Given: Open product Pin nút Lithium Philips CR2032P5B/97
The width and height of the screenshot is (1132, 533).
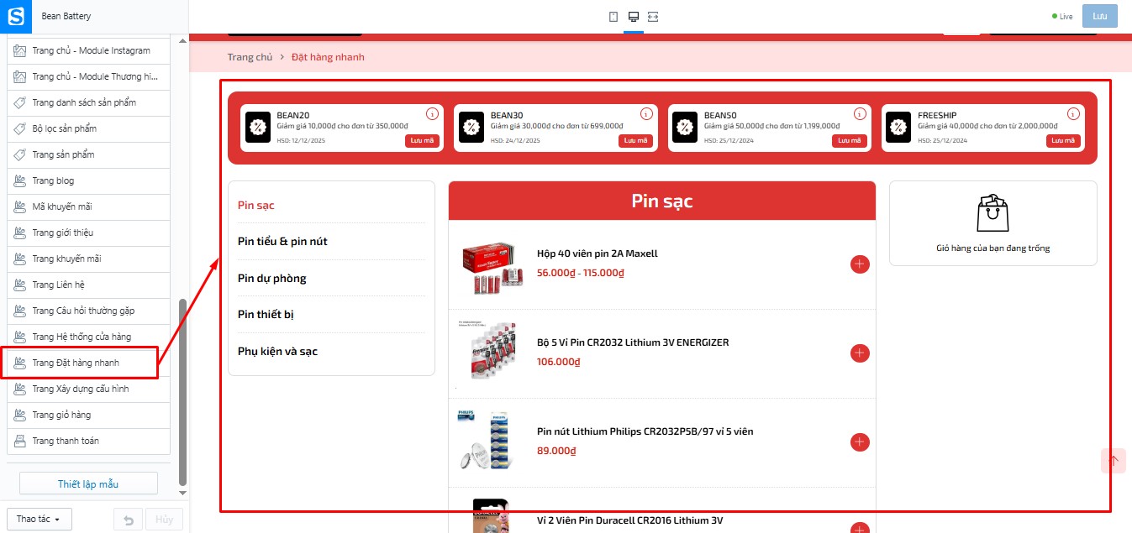Looking at the screenshot, I should [645, 431].
